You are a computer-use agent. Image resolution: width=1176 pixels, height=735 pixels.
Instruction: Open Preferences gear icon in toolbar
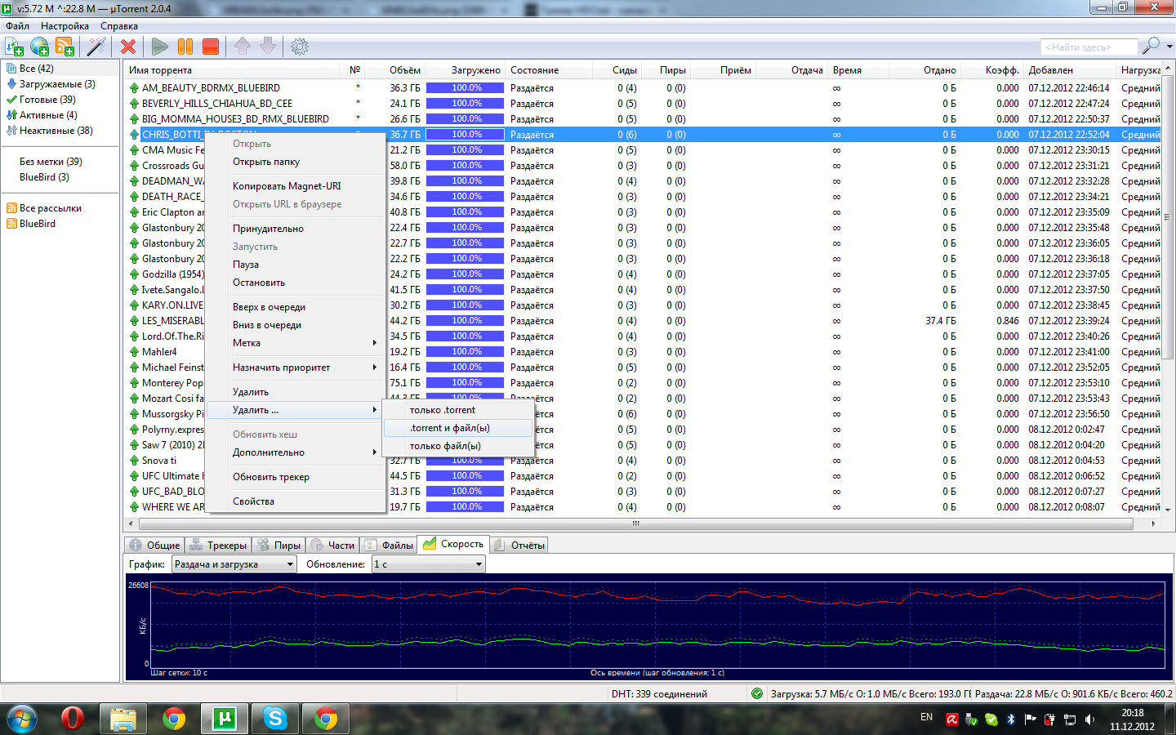click(300, 47)
